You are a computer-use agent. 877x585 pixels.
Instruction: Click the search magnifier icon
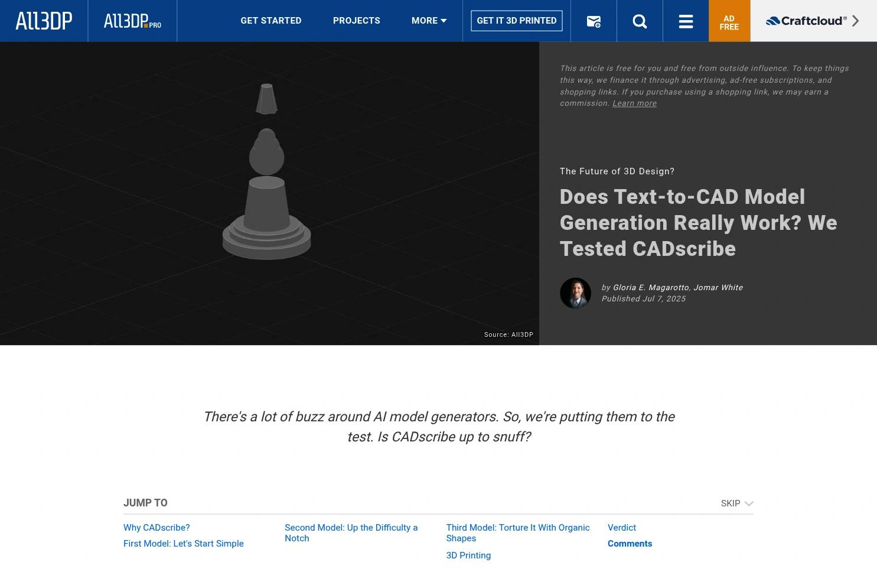[x=640, y=21]
